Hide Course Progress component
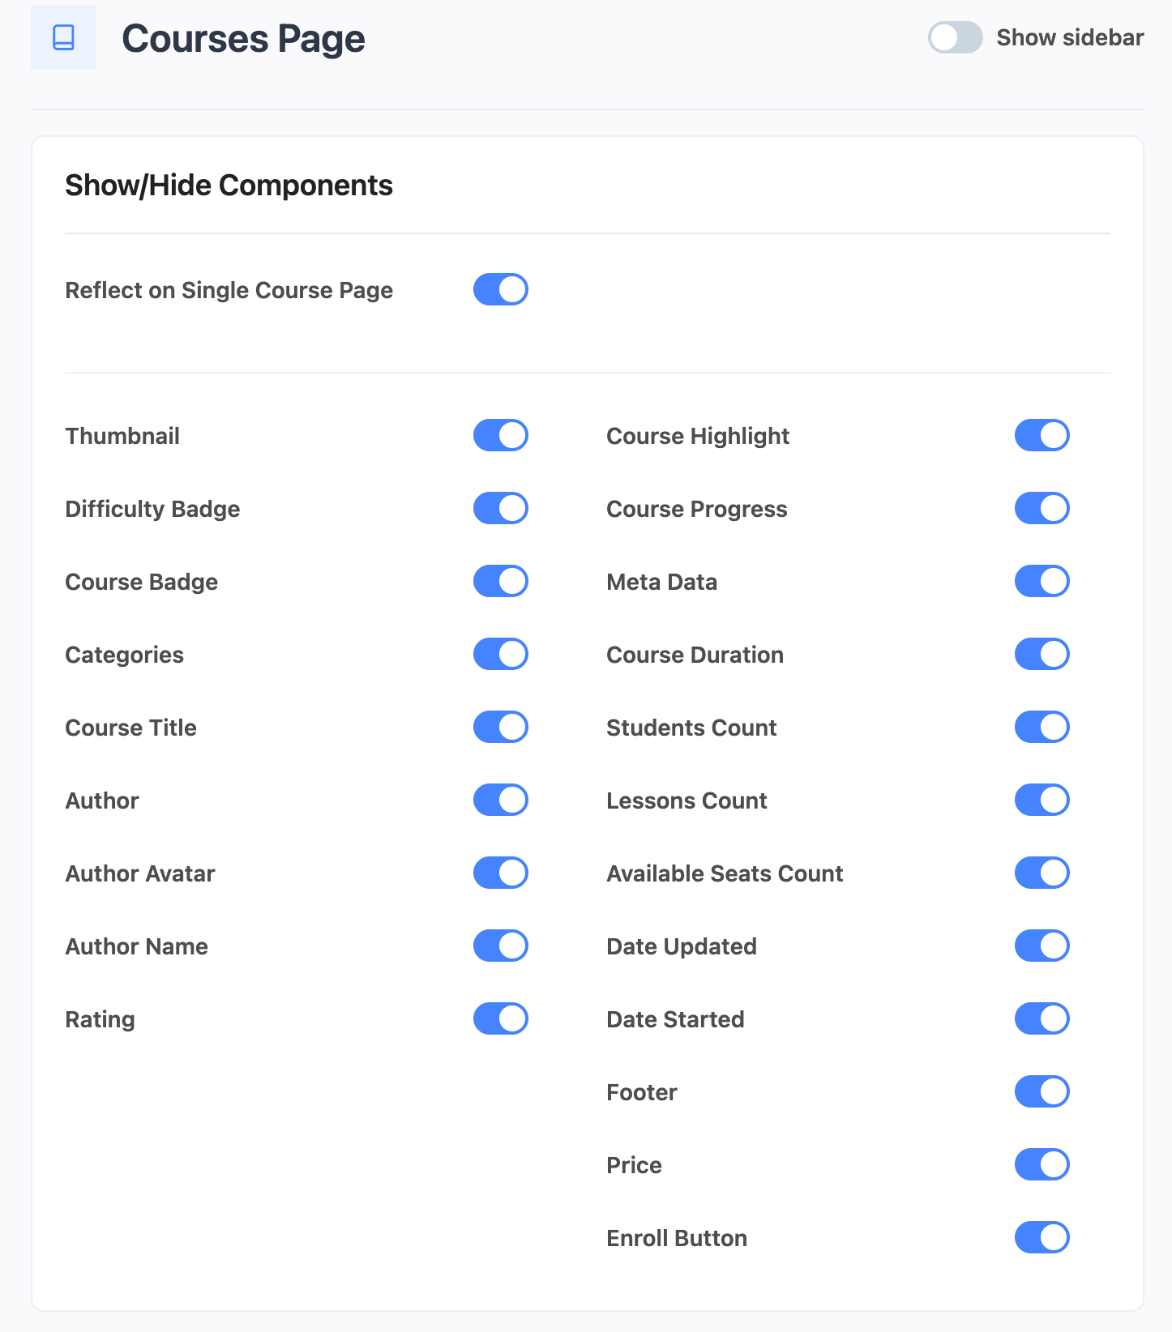 click(x=1042, y=508)
